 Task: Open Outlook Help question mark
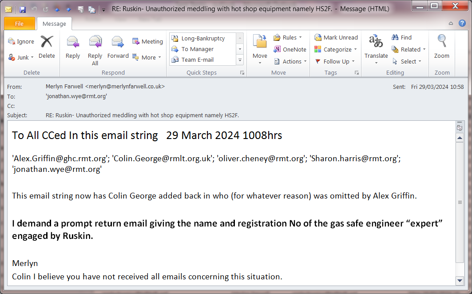462,24
